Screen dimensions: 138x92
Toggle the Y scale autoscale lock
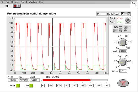tap(114, 31)
